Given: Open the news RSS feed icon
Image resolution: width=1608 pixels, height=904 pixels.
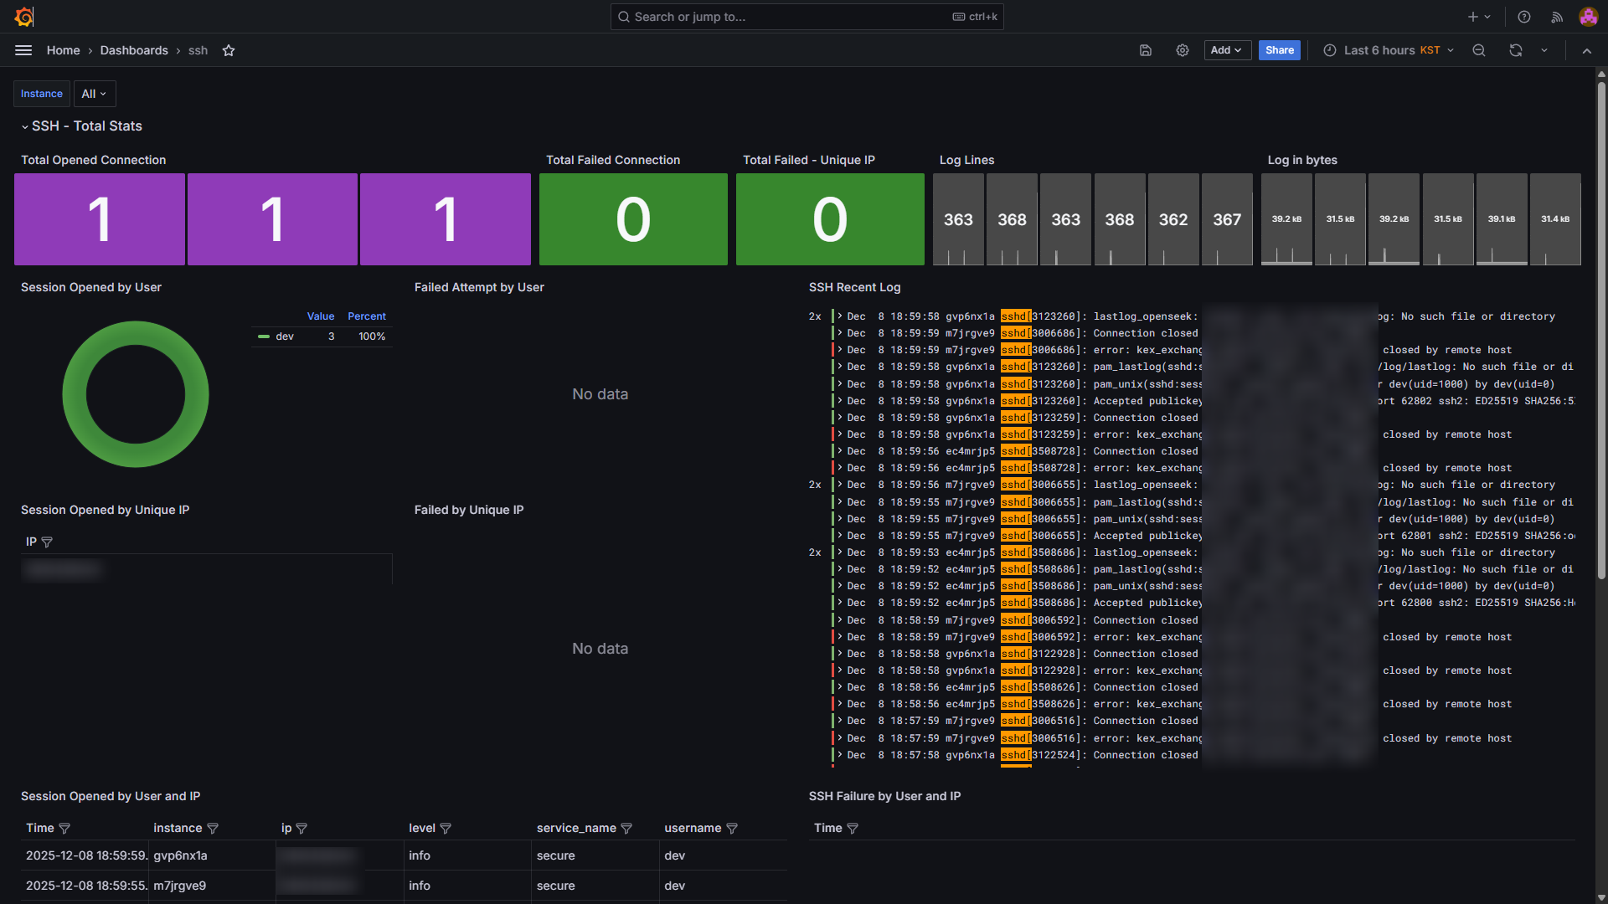Looking at the screenshot, I should click(x=1557, y=17).
